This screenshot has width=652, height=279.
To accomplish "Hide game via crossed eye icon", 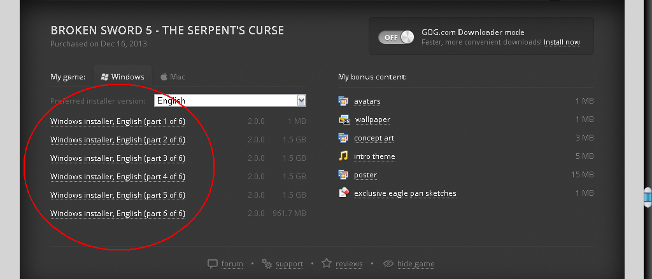I will click(x=388, y=264).
